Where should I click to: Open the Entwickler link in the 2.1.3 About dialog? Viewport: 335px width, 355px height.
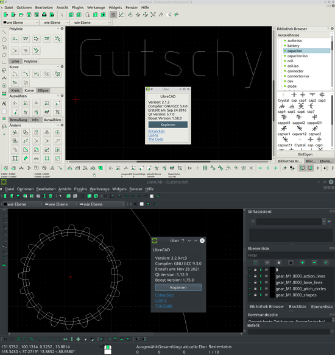click(x=157, y=131)
